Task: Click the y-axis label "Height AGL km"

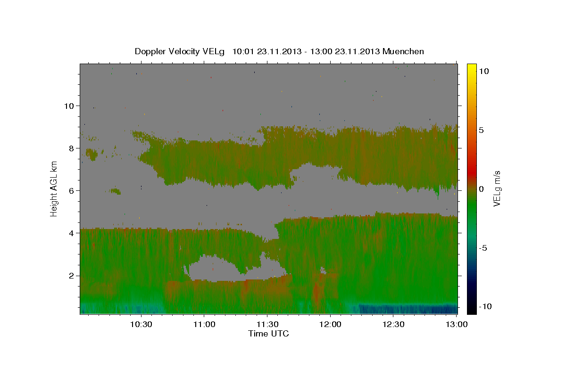Action: [x=54, y=188]
